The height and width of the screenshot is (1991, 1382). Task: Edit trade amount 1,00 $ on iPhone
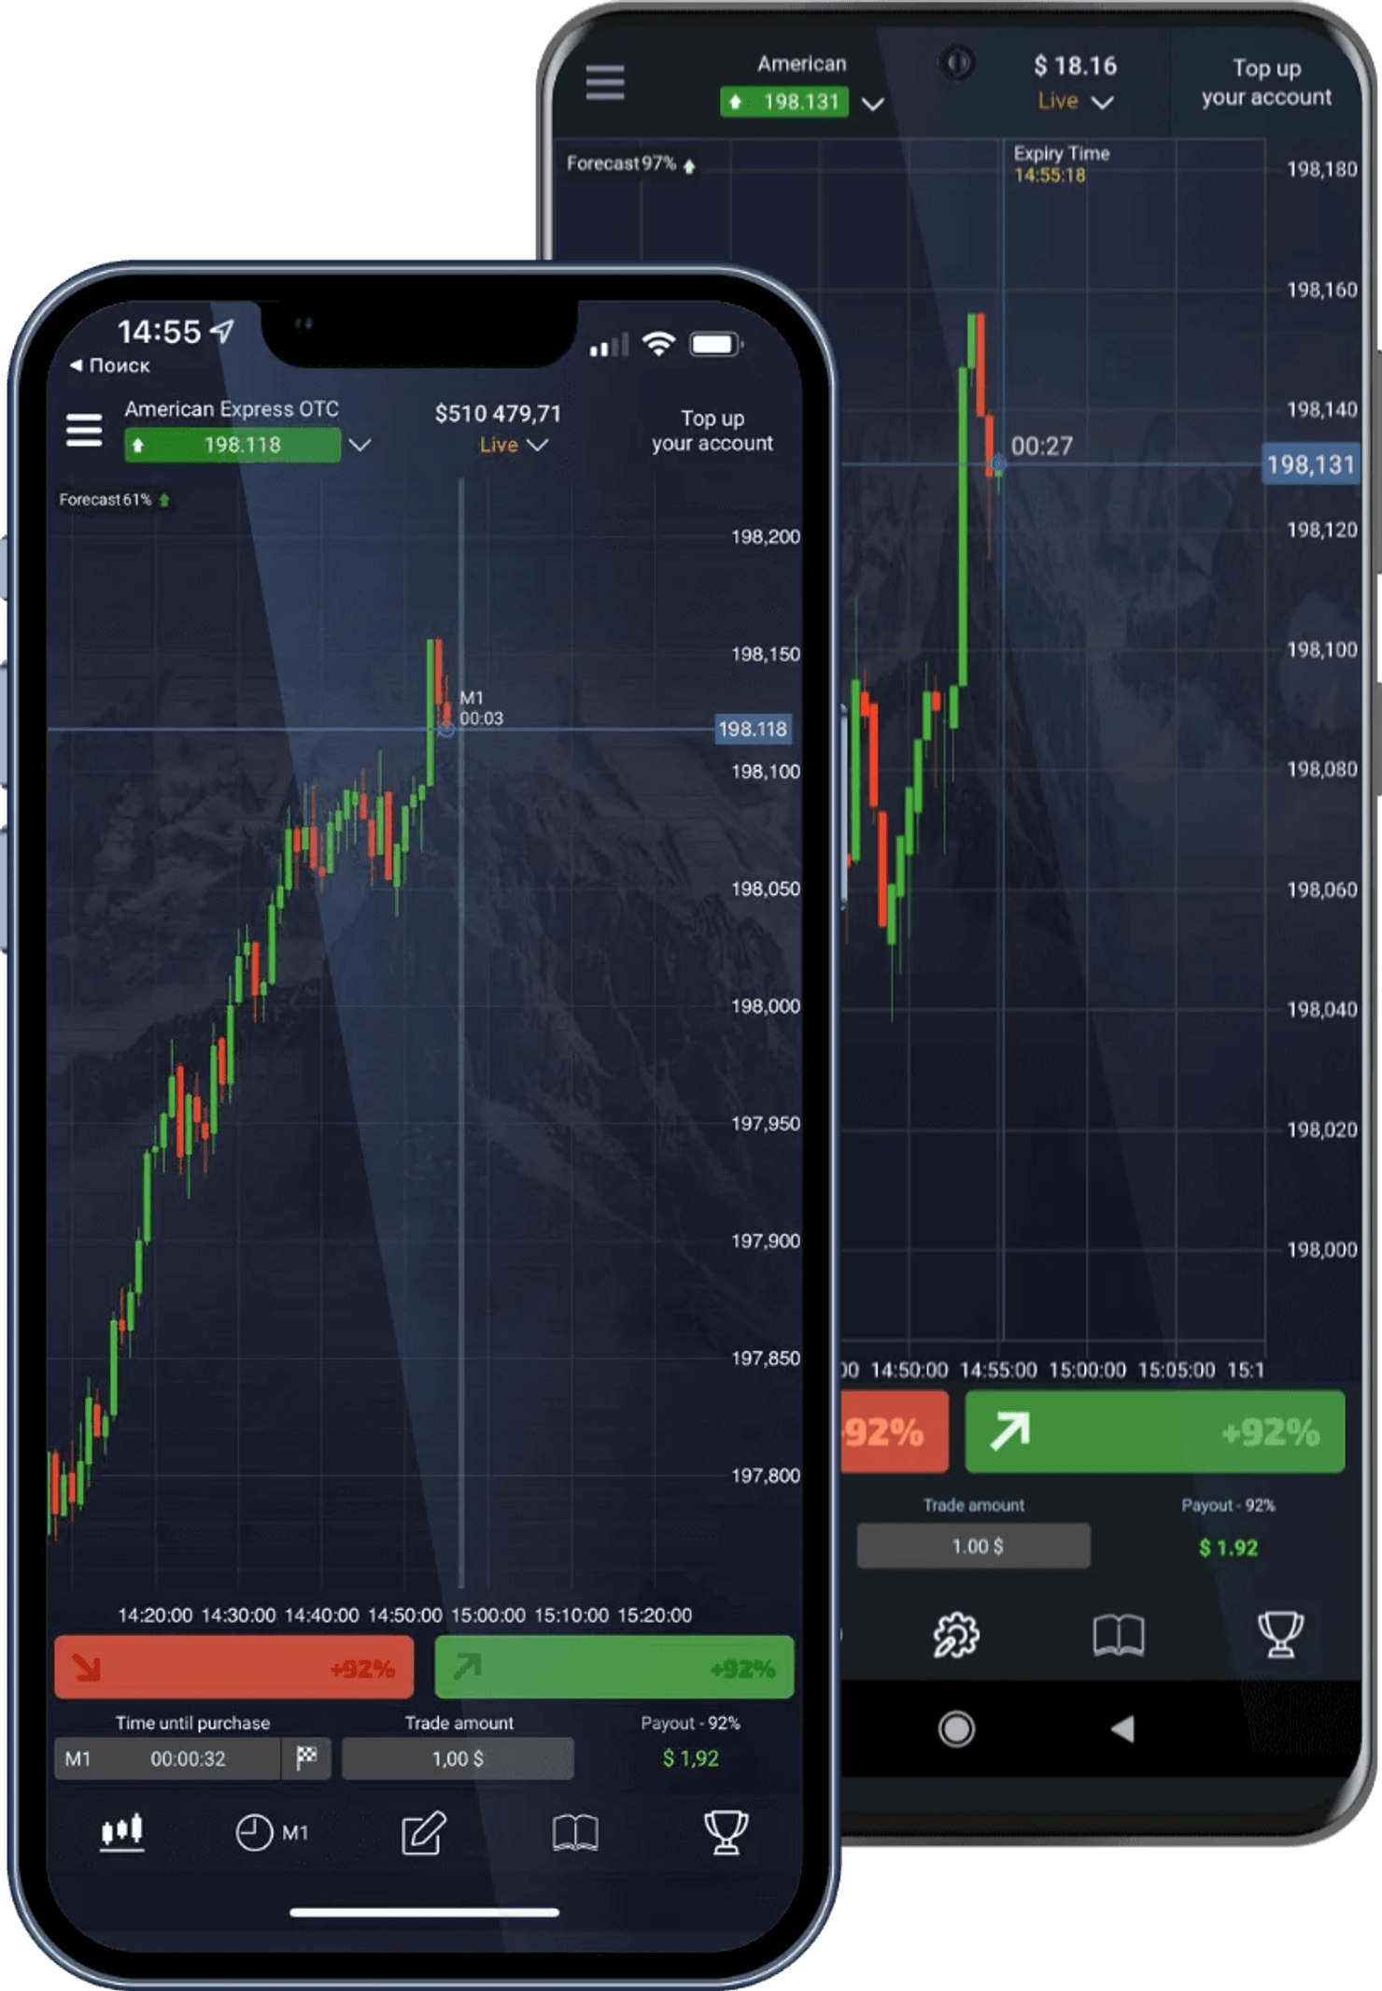coord(458,1758)
